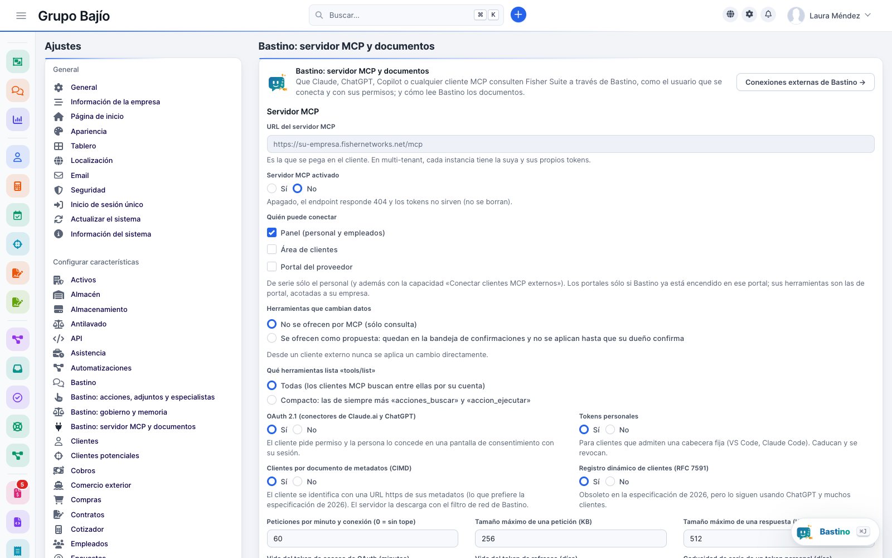This screenshot has width=892, height=558.
Task: Disable Registro dinámico de clientes with No
Action: coord(610,482)
